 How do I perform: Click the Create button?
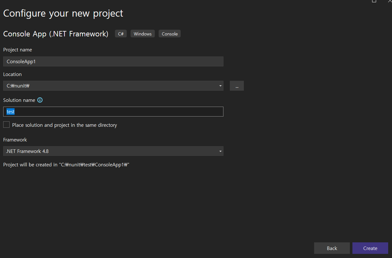pyautogui.click(x=370, y=248)
